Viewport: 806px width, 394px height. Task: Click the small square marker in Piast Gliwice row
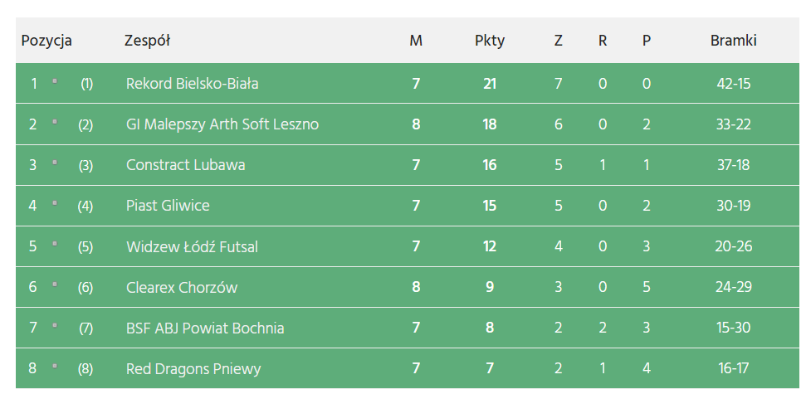[55, 203]
